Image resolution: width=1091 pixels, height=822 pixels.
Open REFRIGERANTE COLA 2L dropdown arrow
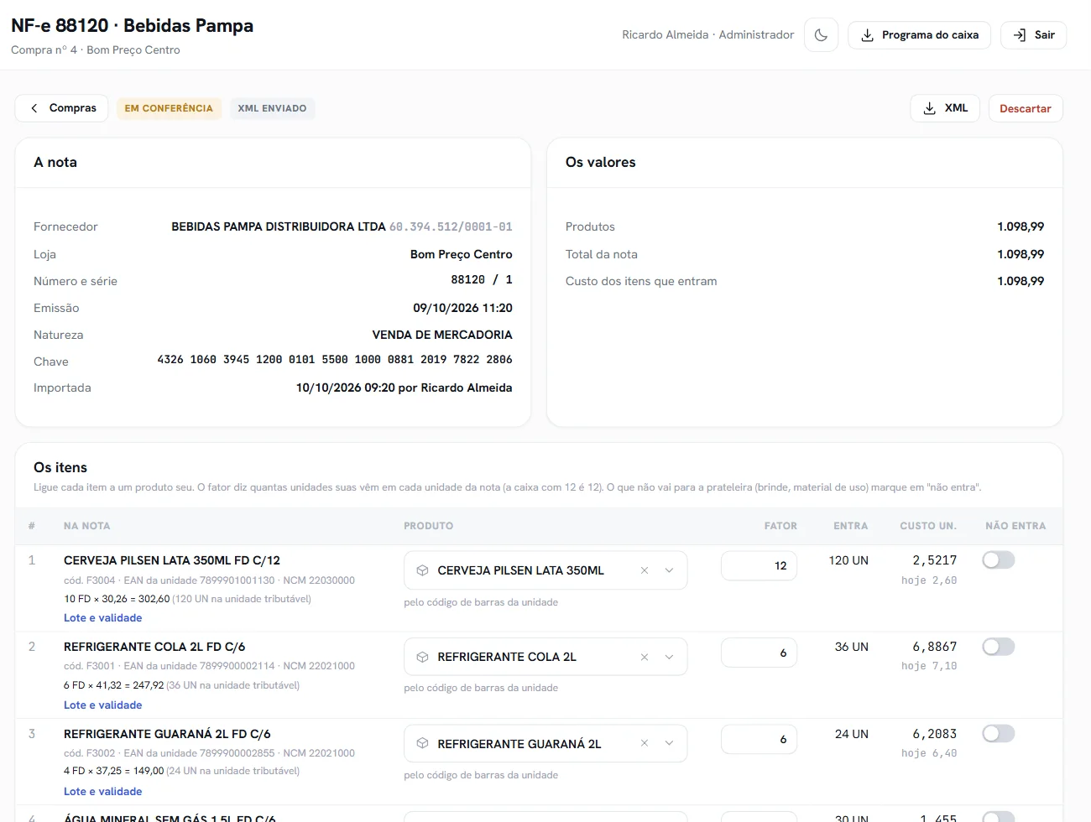pos(669,657)
